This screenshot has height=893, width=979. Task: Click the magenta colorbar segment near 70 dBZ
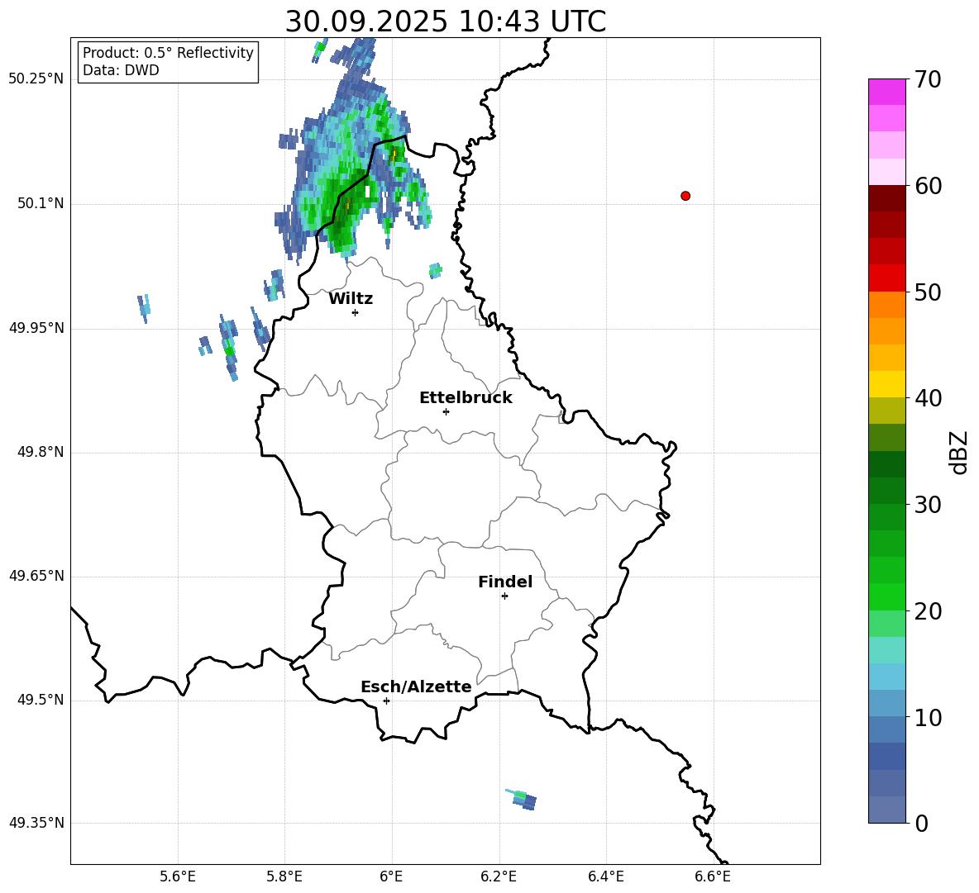886,92
